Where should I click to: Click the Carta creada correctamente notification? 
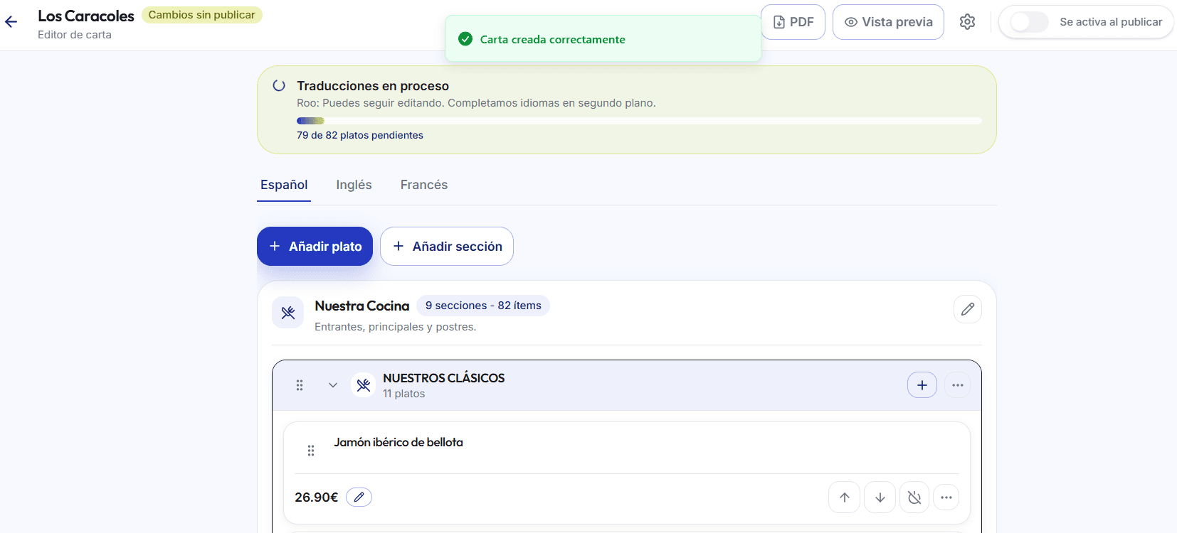coord(603,39)
